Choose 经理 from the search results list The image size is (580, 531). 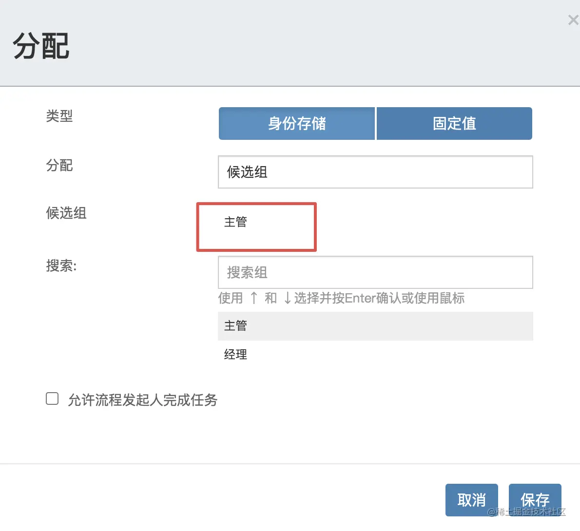pyautogui.click(x=375, y=354)
